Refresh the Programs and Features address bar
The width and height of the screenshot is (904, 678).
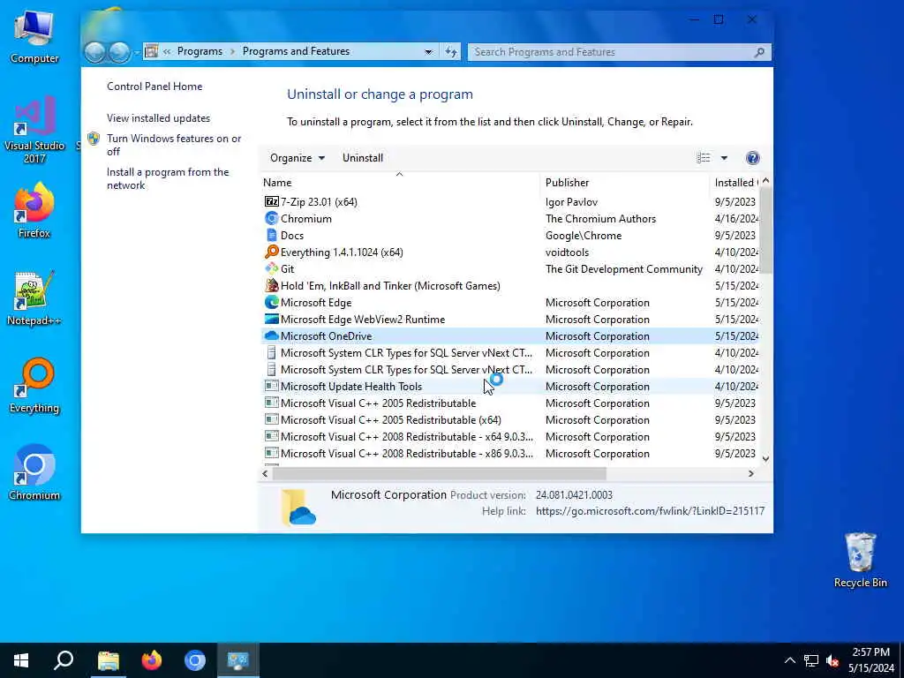[x=451, y=52]
